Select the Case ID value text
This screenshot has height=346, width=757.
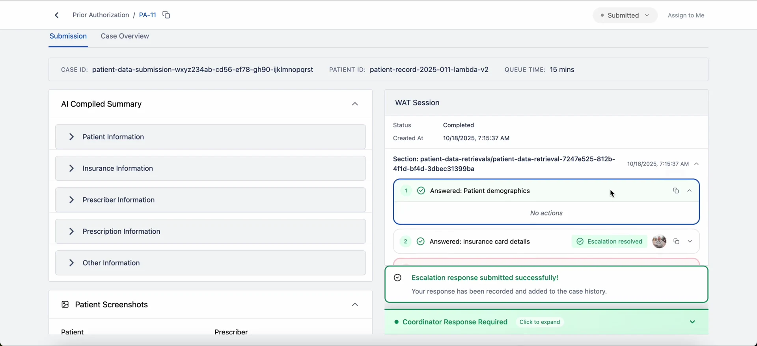(x=203, y=70)
